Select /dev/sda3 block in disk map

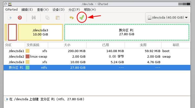coord(40,32)
